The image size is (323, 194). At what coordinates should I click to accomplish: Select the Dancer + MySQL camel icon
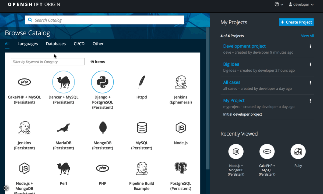tap(64, 82)
